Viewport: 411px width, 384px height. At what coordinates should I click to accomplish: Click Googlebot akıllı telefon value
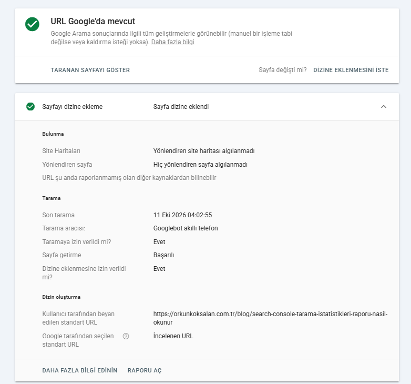pyautogui.click(x=186, y=228)
